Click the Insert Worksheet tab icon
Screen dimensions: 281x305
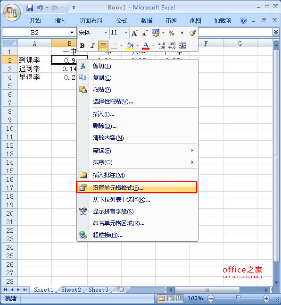point(120,289)
